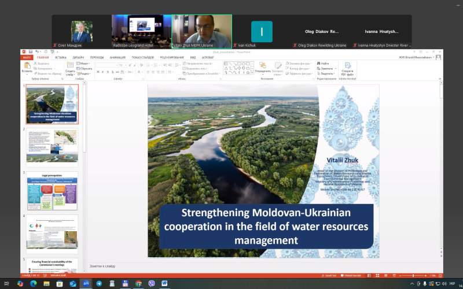Image resolution: width=463 pixels, height=289 pixels.
Task: Click Replace (Заменить) button
Action: (x=326, y=68)
